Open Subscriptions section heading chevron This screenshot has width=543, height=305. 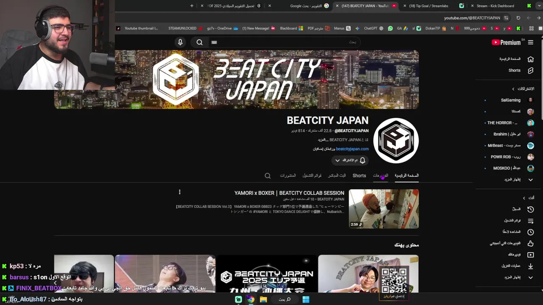[x=513, y=89]
